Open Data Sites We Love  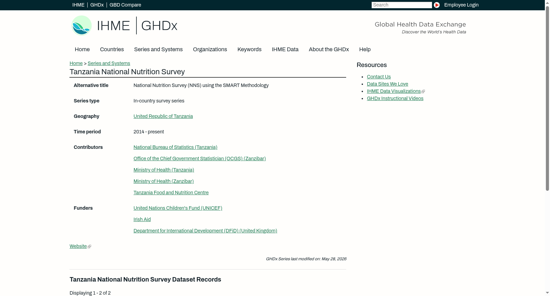[x=387, y=84]
